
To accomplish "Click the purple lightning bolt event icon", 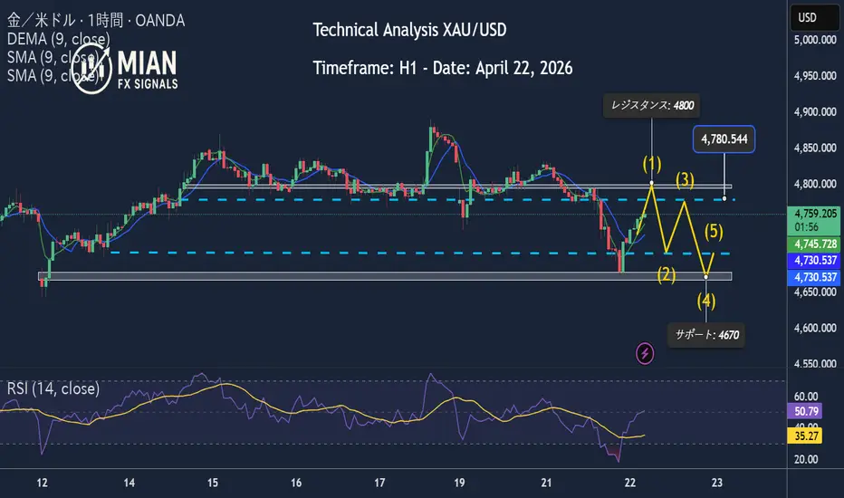I will 644,354.
